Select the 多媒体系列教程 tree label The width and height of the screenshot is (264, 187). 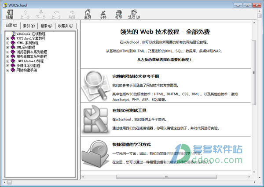click(28, 66)
